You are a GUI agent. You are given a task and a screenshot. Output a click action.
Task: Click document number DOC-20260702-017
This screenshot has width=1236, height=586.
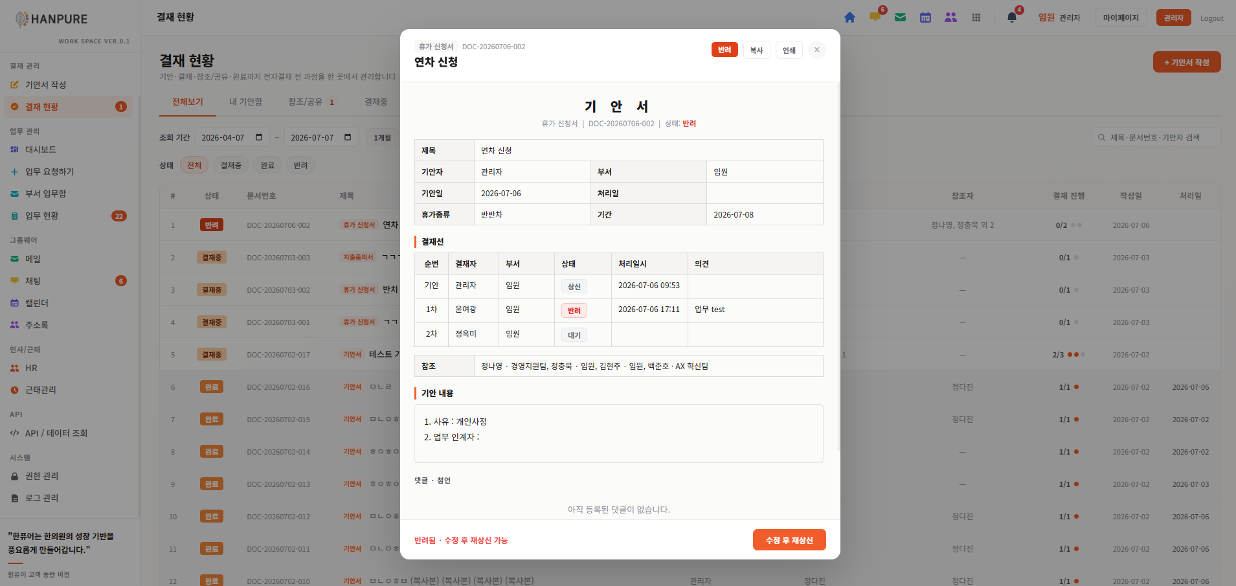278,355
